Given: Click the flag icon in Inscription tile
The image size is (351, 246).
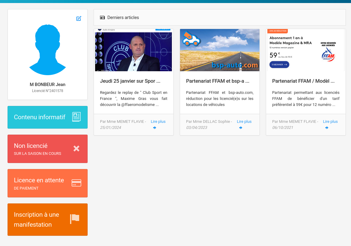Looking at the screenshot, I should click(x=75, y=219).
